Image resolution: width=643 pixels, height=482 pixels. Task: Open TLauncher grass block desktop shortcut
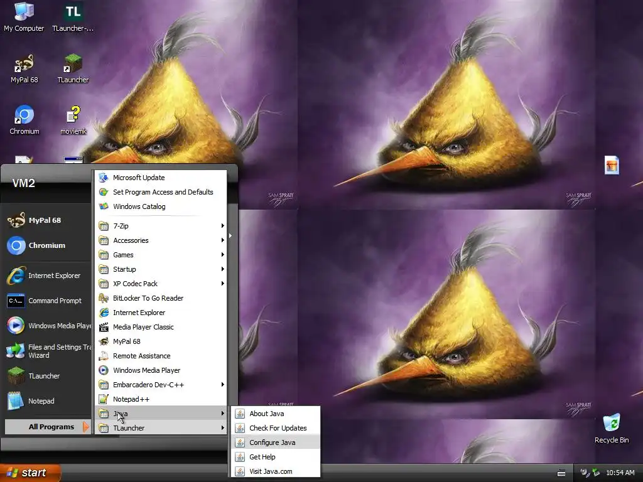point(73,69)
